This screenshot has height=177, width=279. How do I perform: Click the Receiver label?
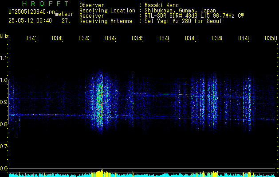pos(92,16)
